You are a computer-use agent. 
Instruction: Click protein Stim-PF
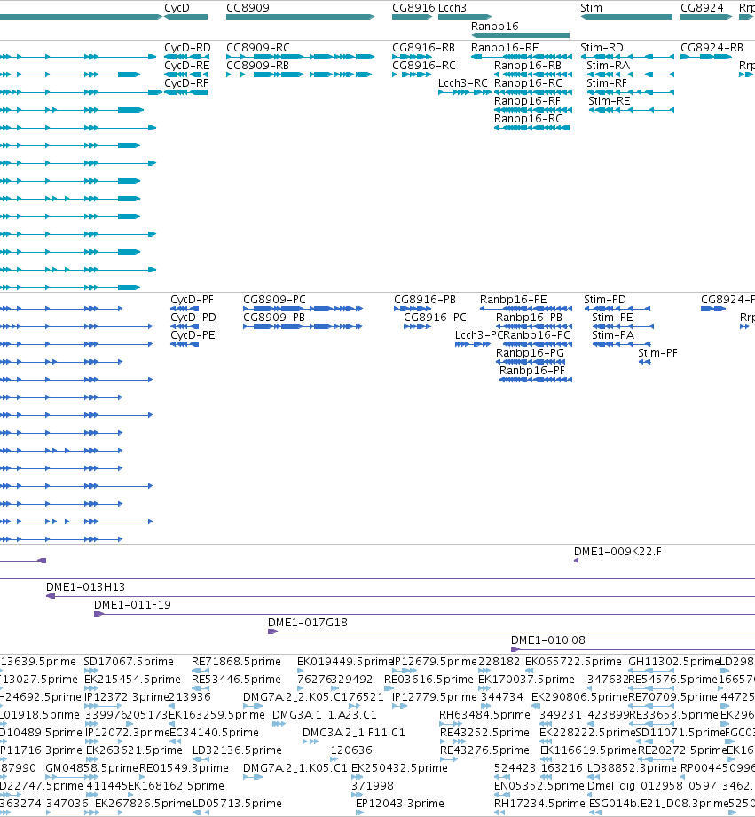(x=644, y=362)
